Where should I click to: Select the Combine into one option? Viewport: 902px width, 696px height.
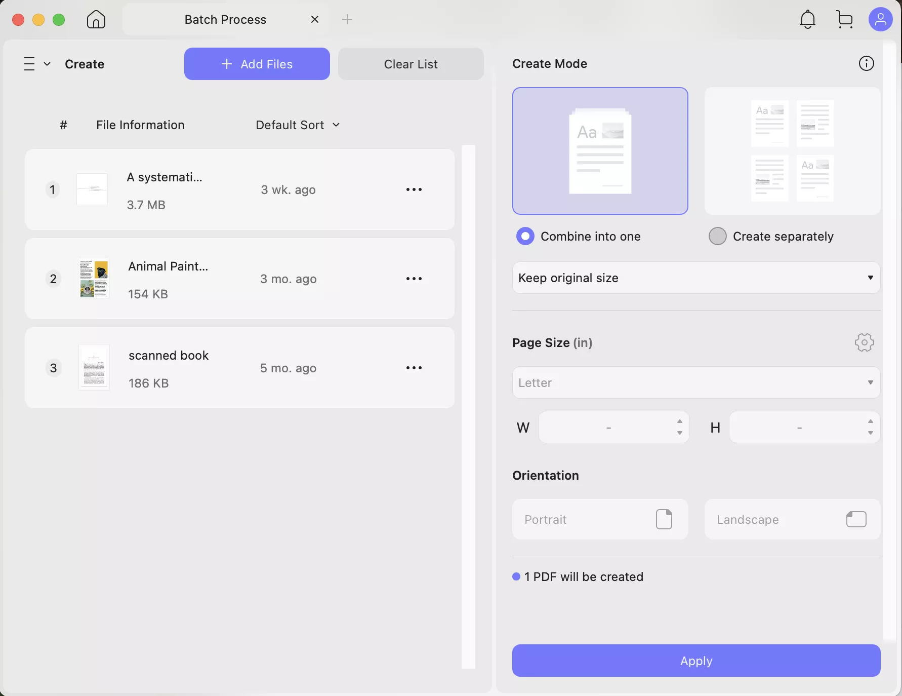pyautogui.click(x=525, y=236)
